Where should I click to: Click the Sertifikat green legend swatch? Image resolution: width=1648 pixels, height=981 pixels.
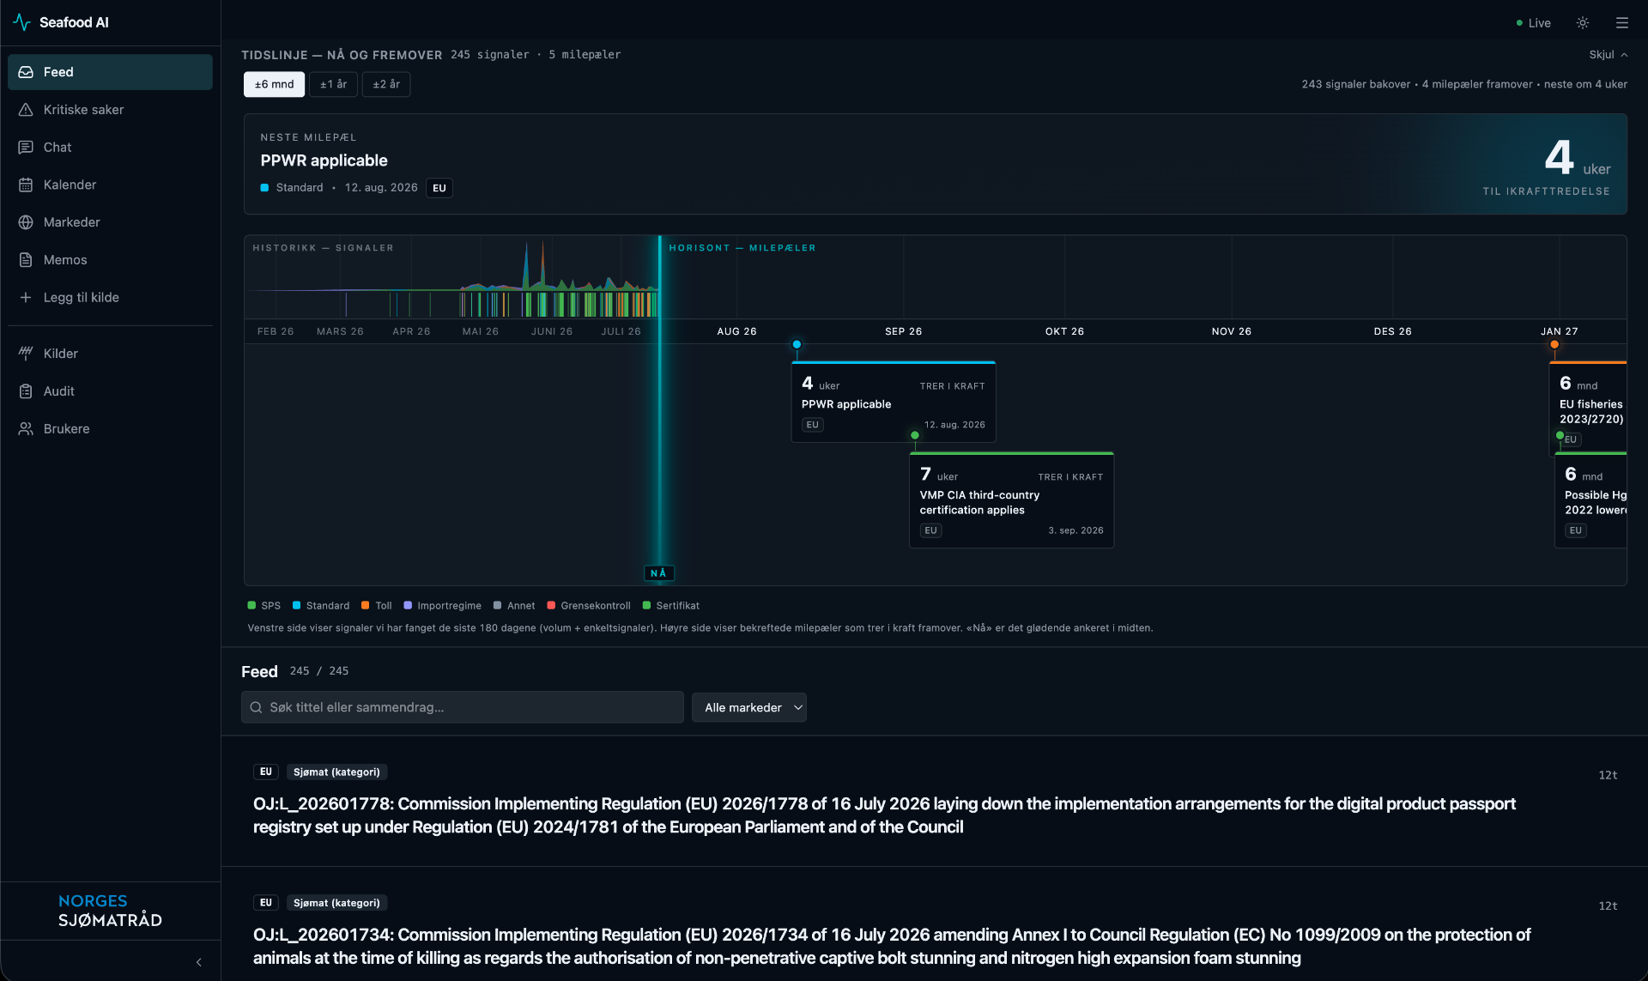(x=646, y=606)
